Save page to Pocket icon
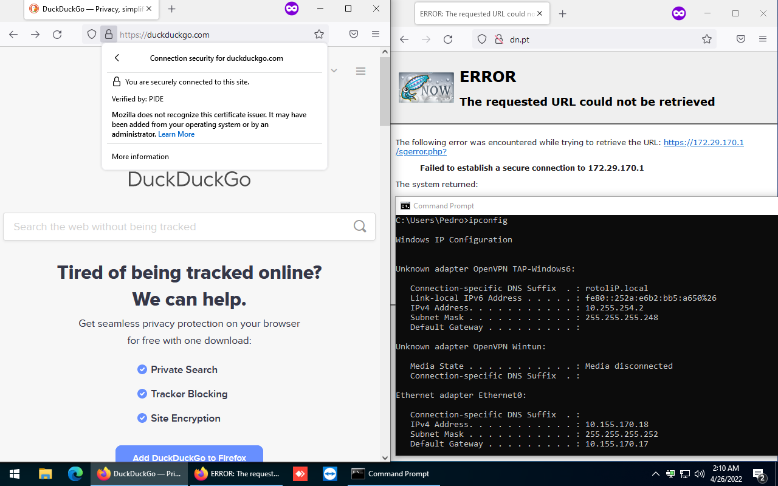The height and width of the screenshot is (486, 778). [x=353, y=34]
